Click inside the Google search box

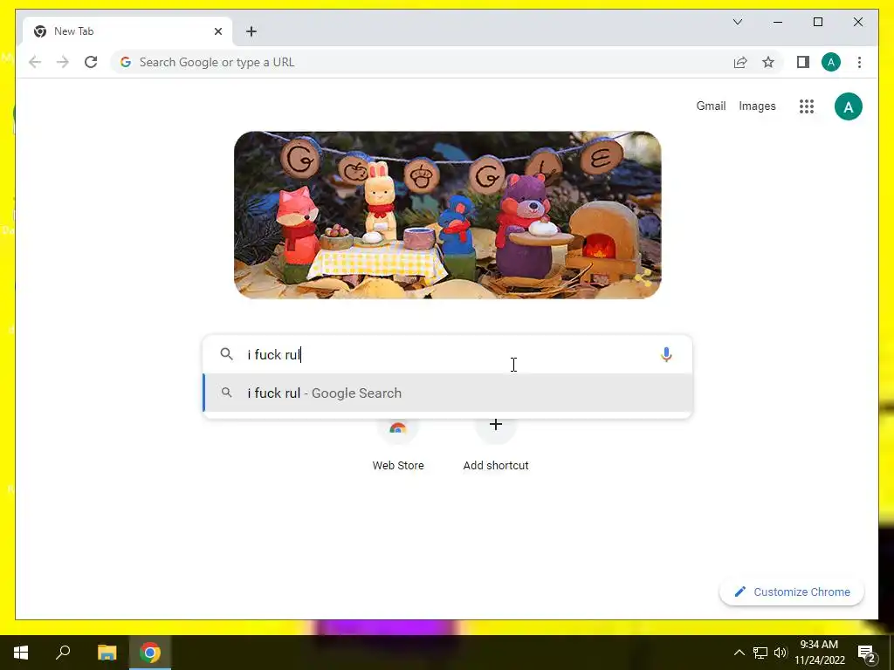click(x=448, y=354)
